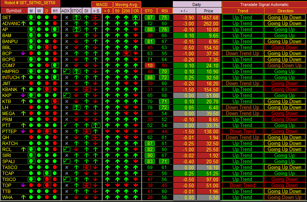Click the Trend column header
This screenshot has height=202, width=307.
(243, 11)
